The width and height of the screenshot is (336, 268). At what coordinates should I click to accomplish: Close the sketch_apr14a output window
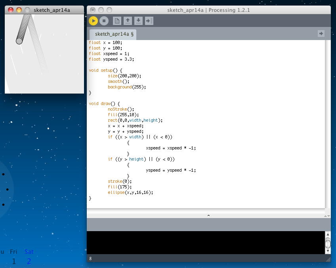(x=11, y=10)
